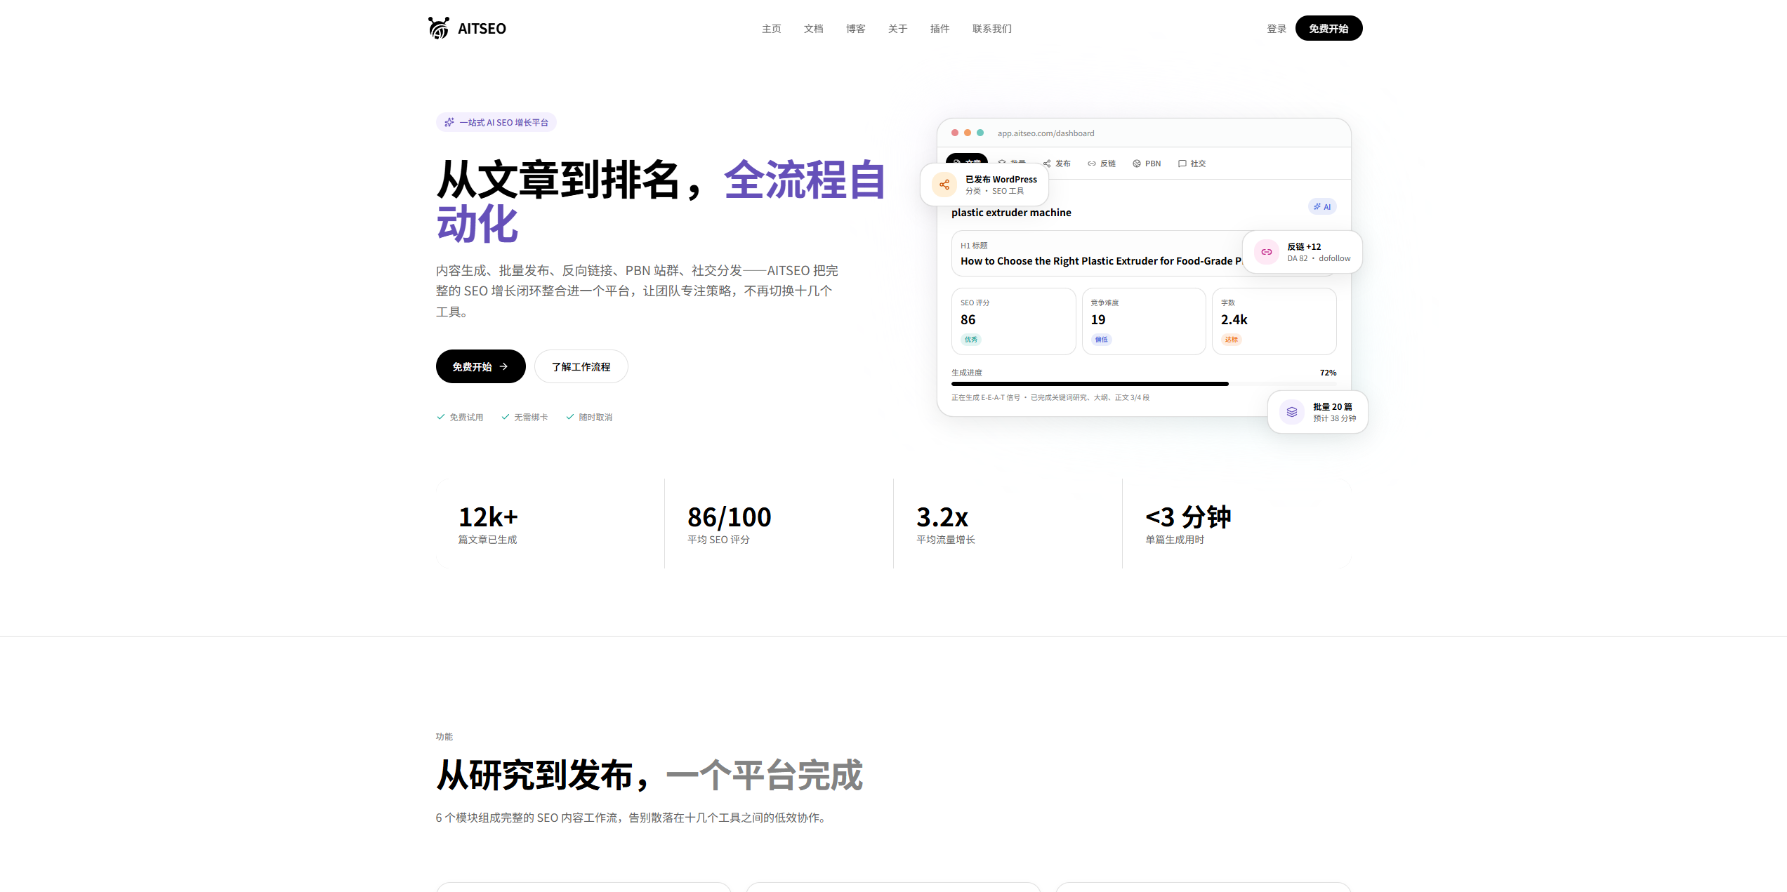Click the sparkle icon in platform badge
Viewport: 1787px width, 892px height.
449,122
